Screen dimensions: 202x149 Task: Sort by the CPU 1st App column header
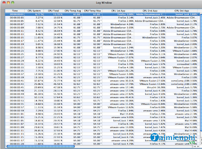[118, 11]
